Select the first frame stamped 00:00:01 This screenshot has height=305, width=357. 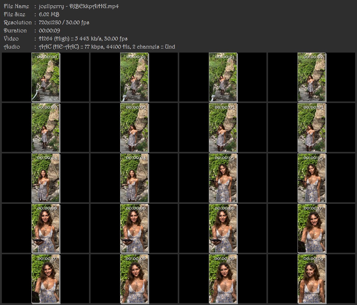[134, 77]
